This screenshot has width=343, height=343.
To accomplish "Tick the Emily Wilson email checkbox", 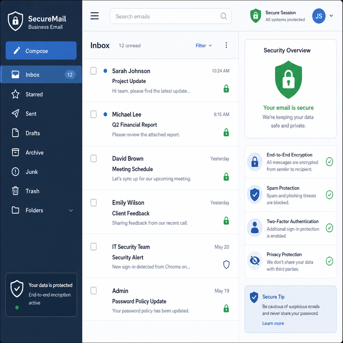I will tap(93, 203).
